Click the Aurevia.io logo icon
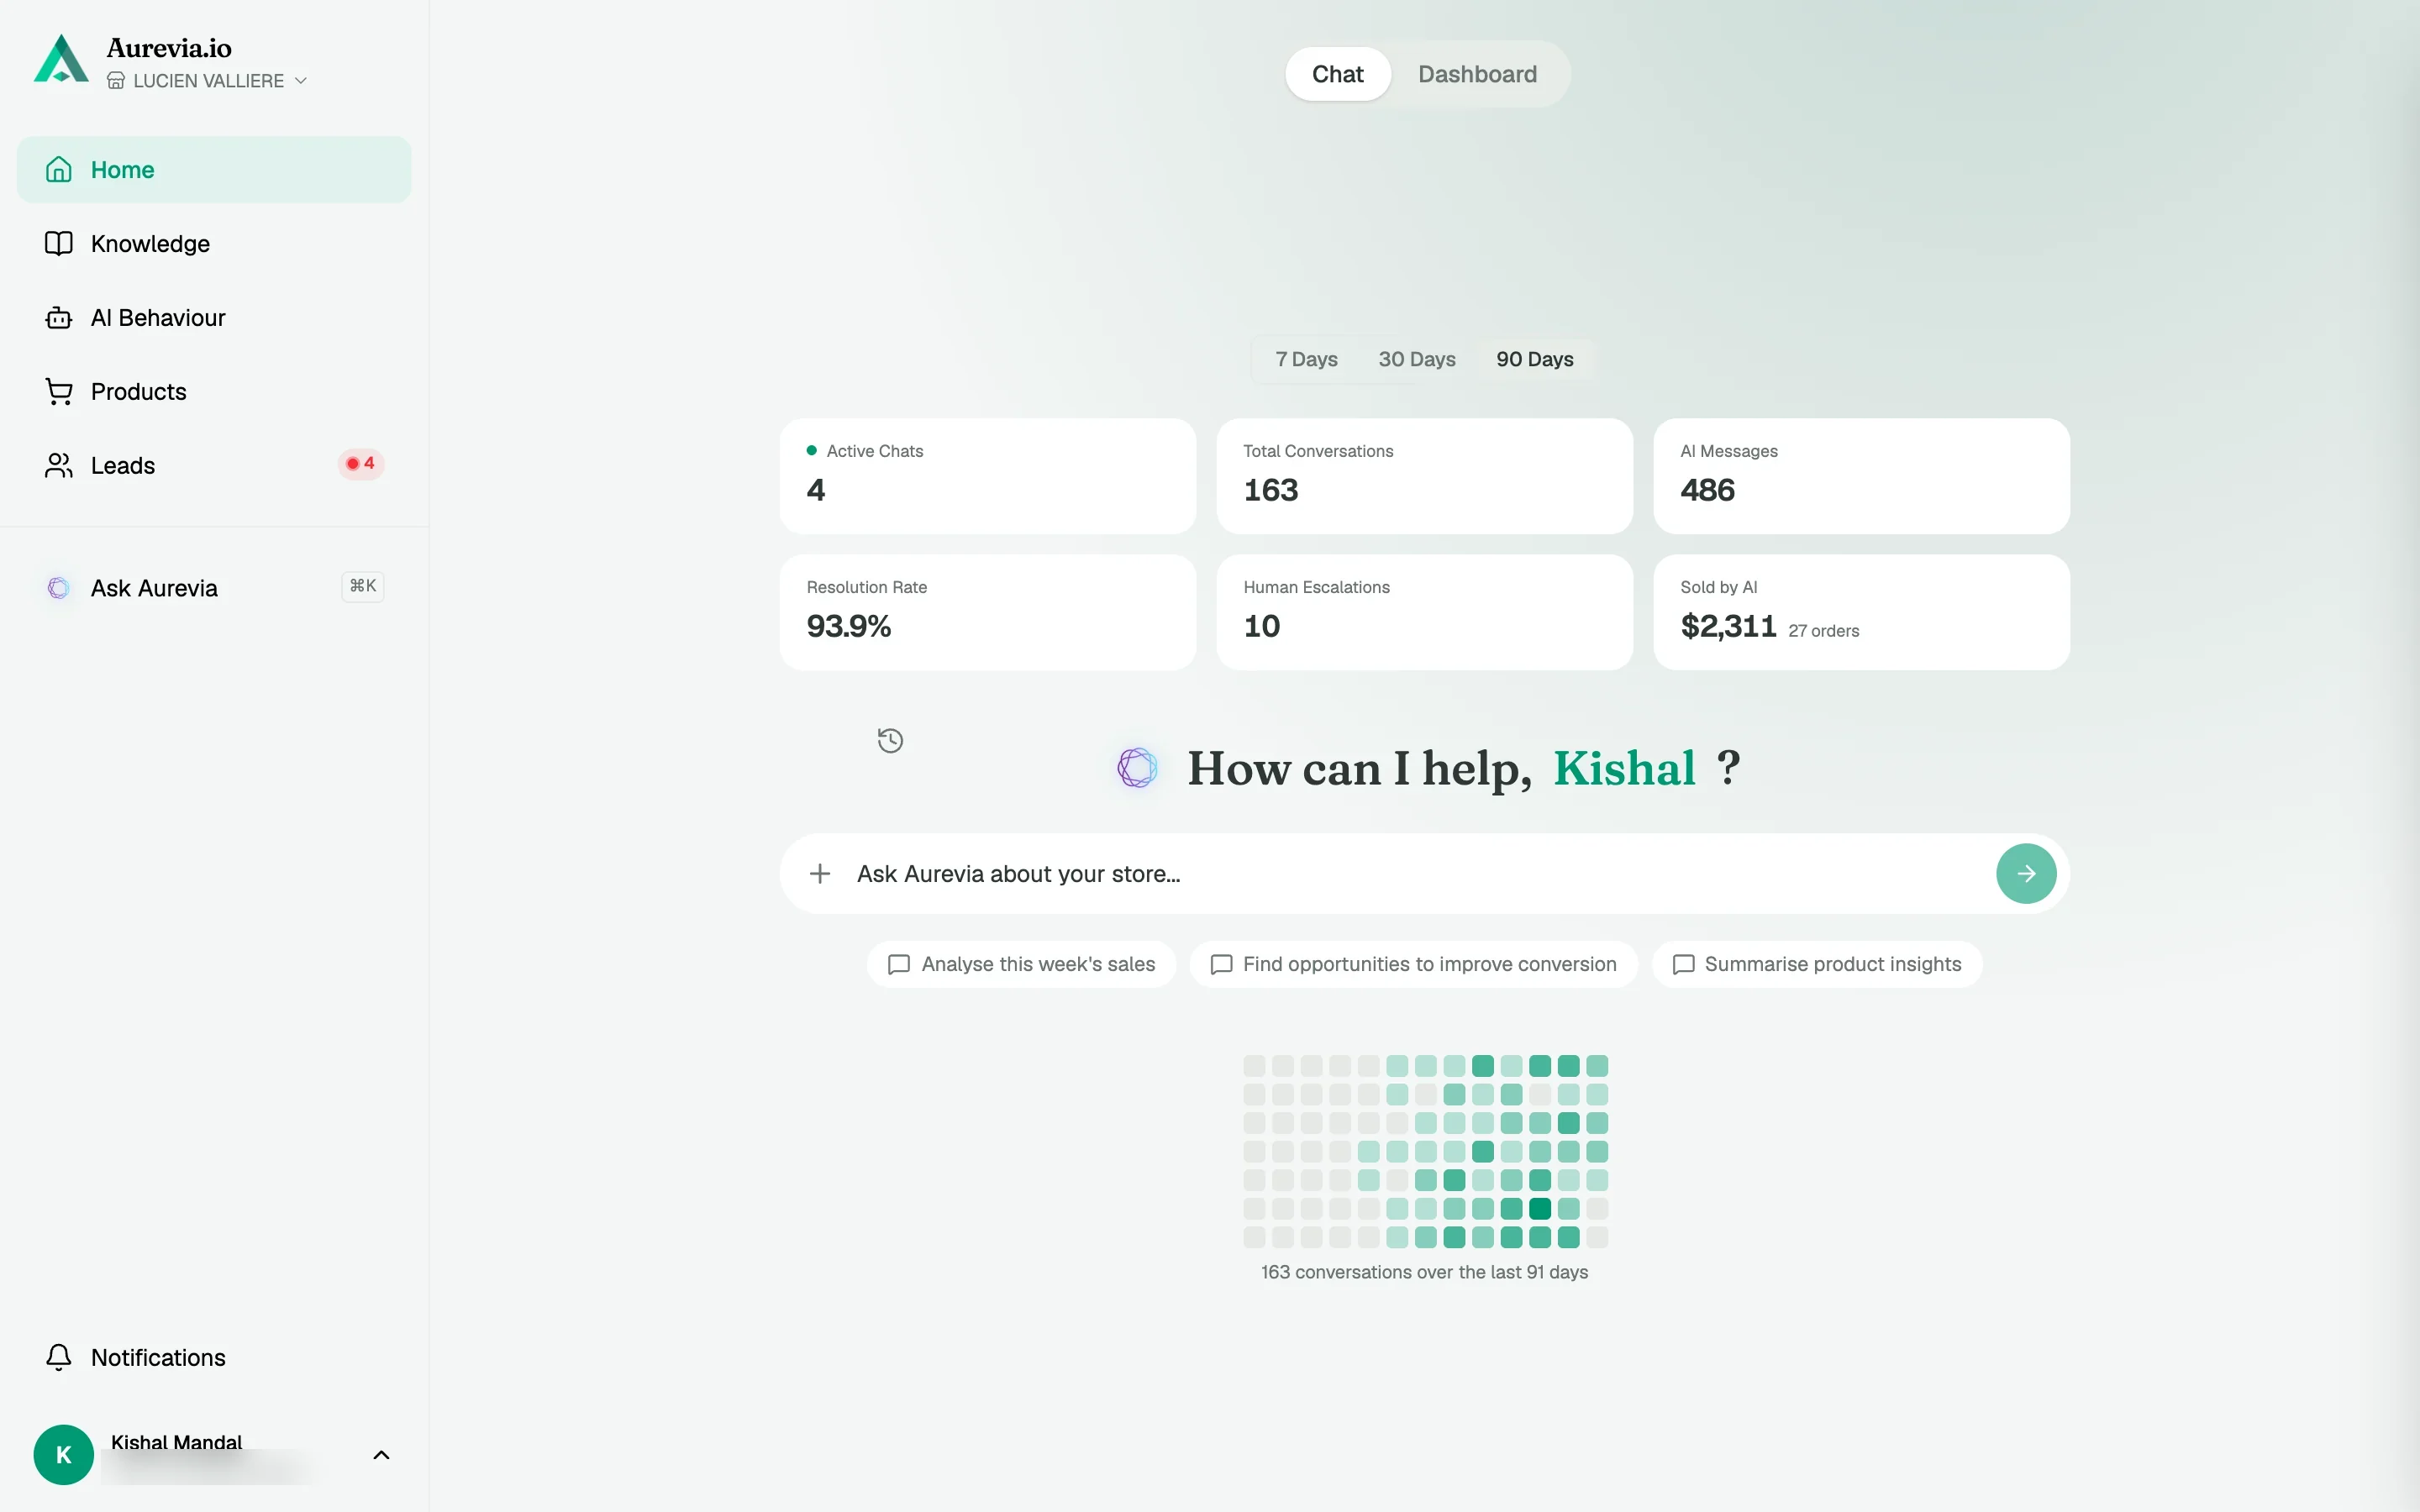The width and height of the screenshot is (2420, 1512). (61, 59)
